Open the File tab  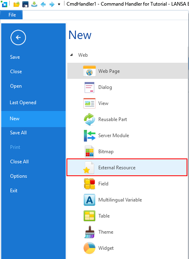pyautogui.click(x=12, y=15)
